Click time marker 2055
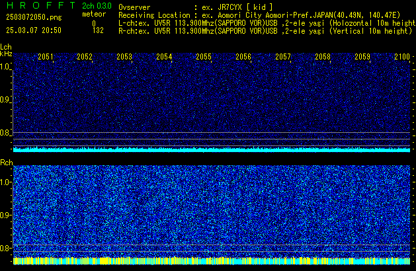The image size is (416, 271). [x=204, y=57]
